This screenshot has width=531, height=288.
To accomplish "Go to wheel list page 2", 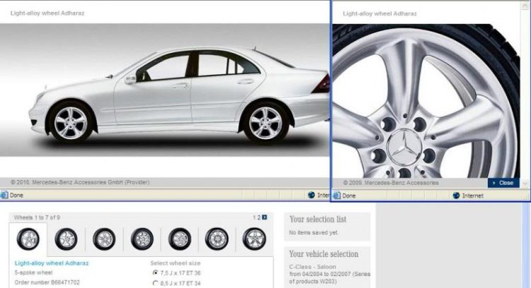I will coord(259,217).
